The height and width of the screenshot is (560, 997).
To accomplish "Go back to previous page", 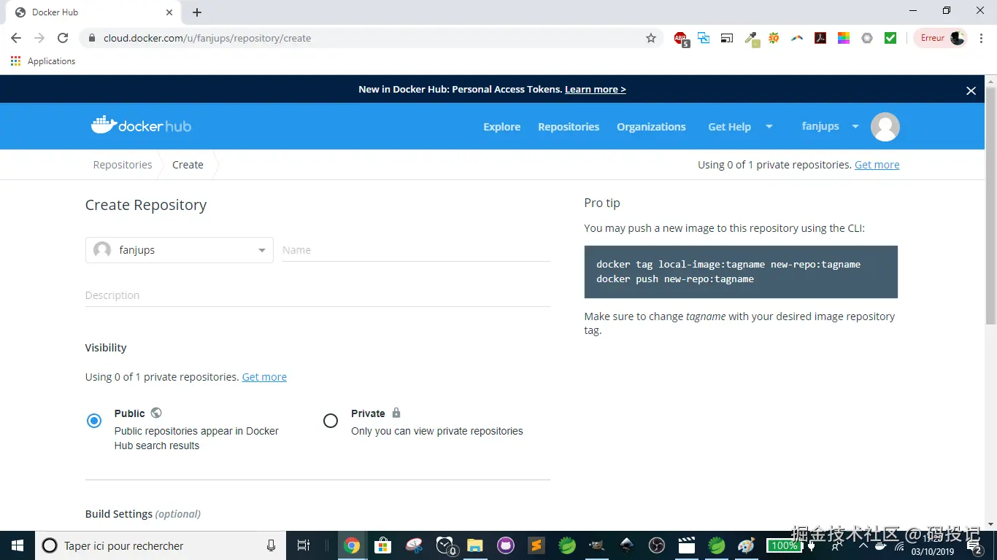I will point(16,38).
